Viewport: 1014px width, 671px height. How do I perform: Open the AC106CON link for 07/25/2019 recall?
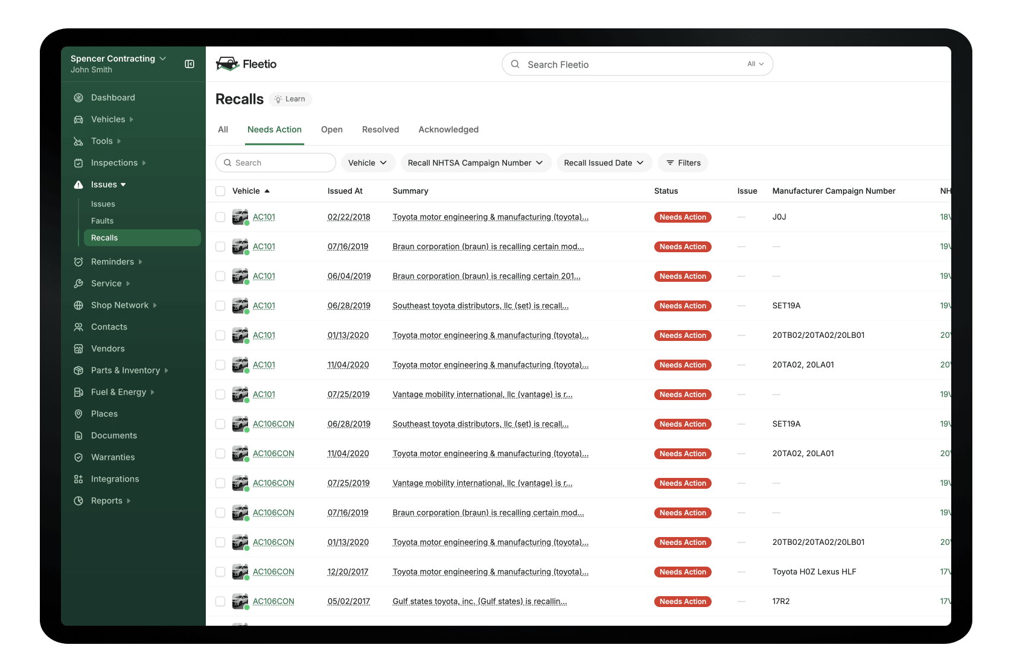[273, 483]
